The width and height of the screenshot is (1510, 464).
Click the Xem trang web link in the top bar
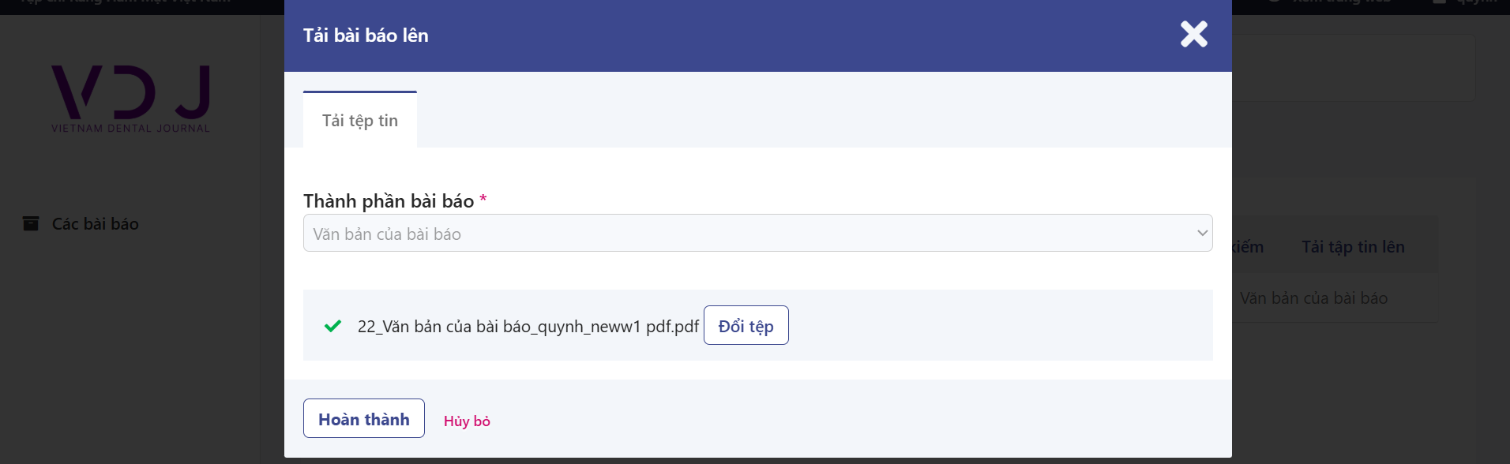1343,3
